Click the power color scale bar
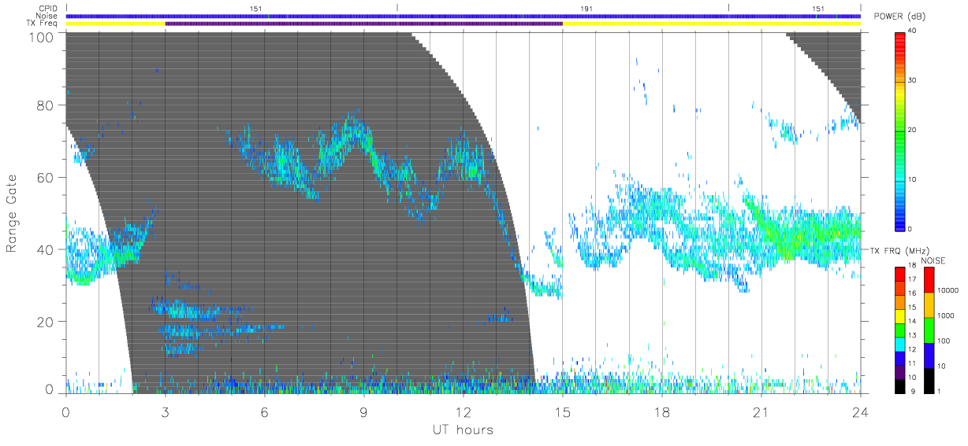This screenshot has height=446, width=968. (899, 131)
